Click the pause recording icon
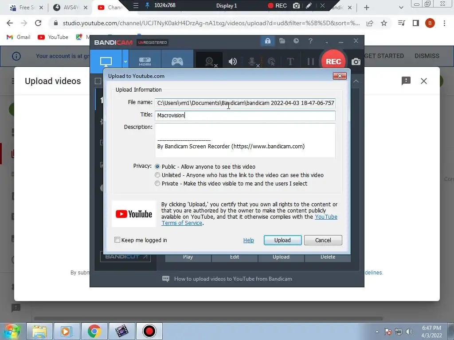 click(311, 61)
